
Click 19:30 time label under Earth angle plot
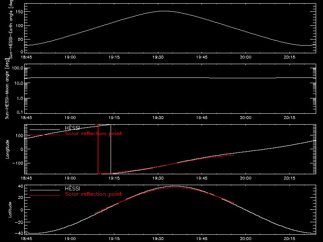point(158,57)
